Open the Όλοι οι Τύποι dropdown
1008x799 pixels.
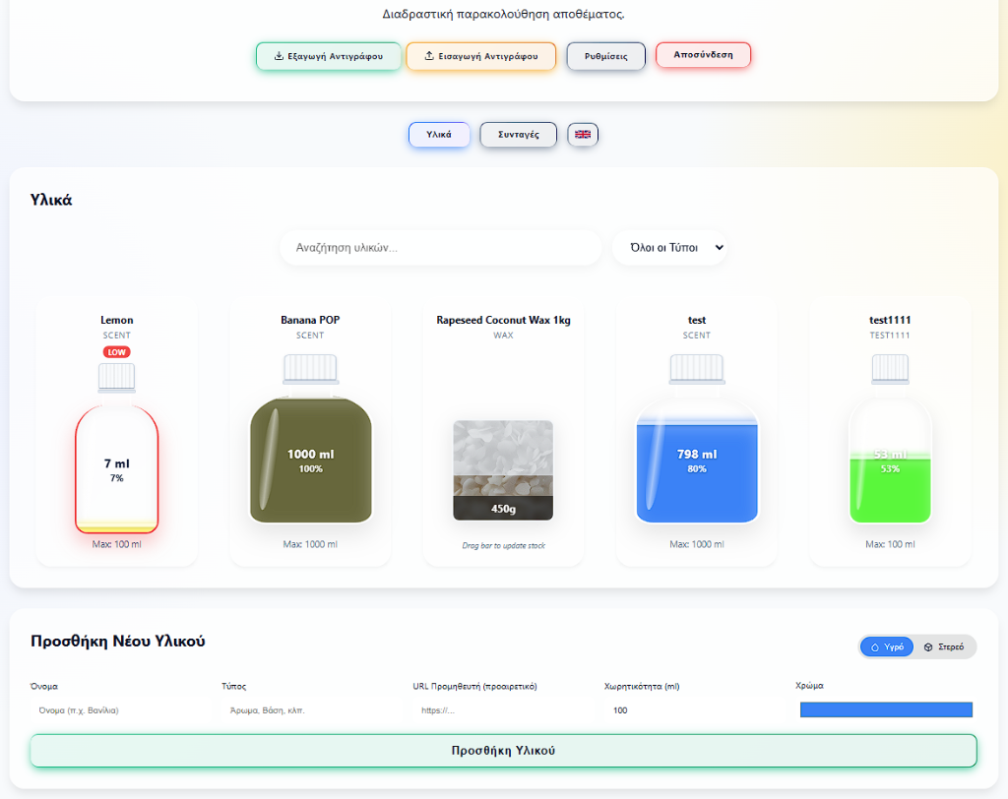click(x=669, y=248)
